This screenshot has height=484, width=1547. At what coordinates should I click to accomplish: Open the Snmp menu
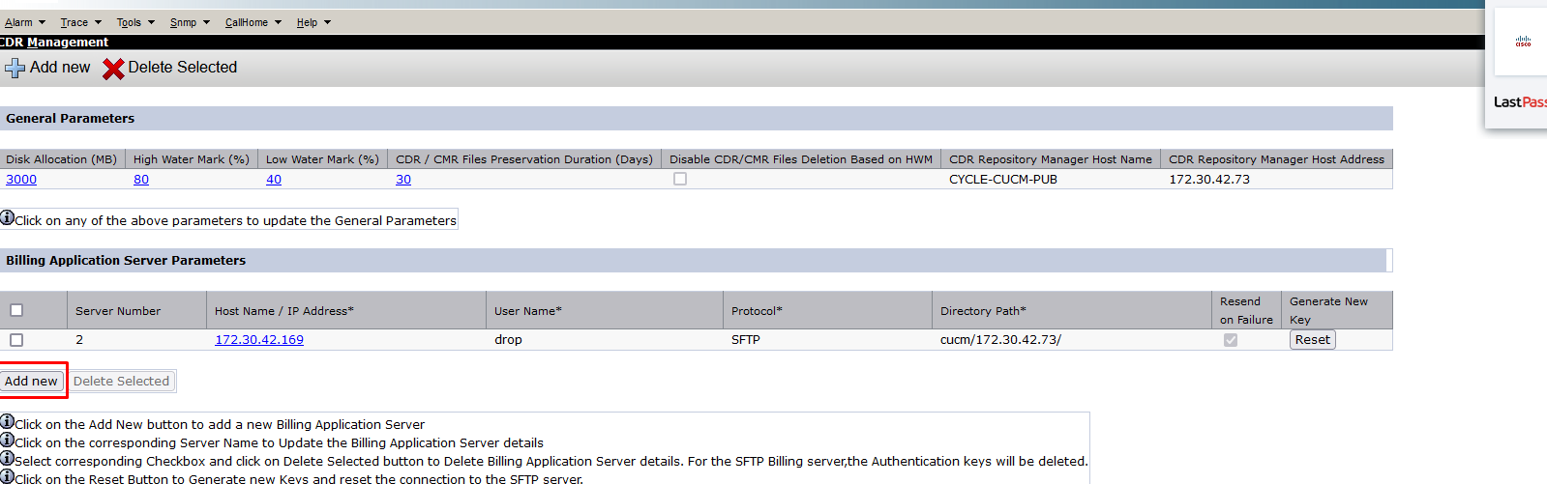[189, 22]
